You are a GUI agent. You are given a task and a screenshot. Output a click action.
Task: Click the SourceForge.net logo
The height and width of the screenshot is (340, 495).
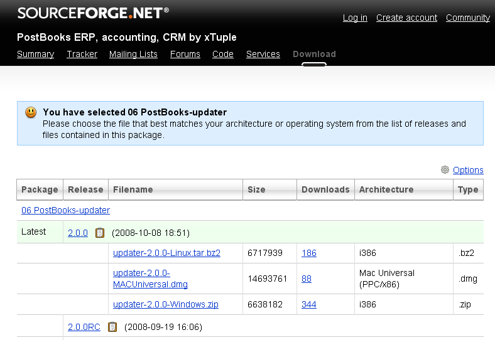click(x=93, y=13)
